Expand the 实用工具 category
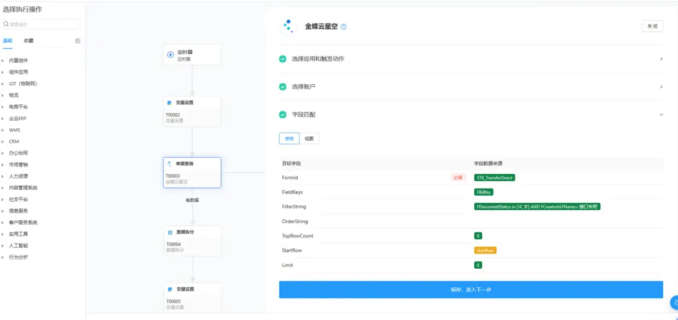This screenshot has height=320, width=678. pos(2,234)
